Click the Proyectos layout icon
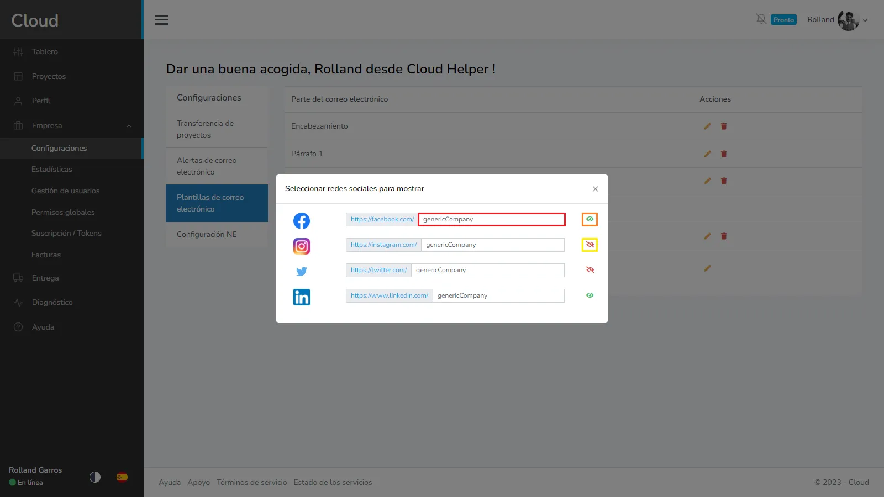884x497 pixels. coord(18,76)
